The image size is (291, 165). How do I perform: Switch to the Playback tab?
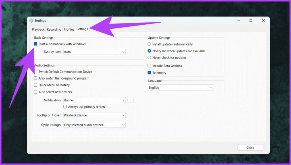point(38,30)
